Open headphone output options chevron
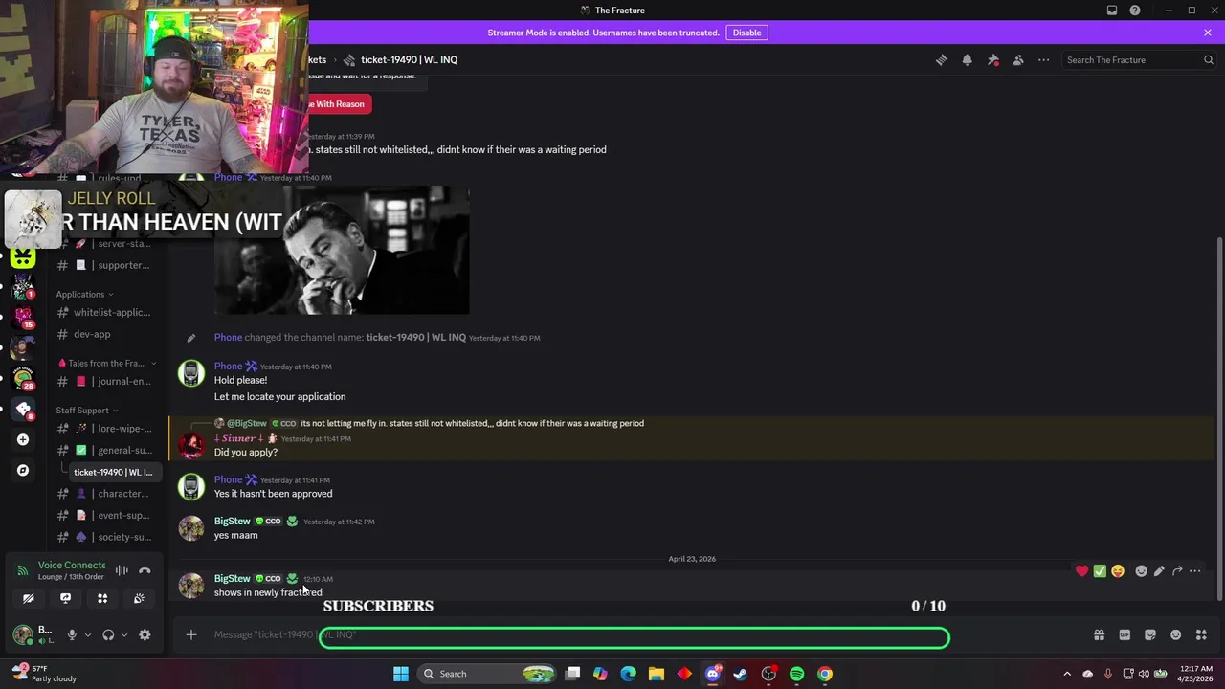Viewport: 1225px width, 689px height. pyautogui.click(x=124, y=635)
